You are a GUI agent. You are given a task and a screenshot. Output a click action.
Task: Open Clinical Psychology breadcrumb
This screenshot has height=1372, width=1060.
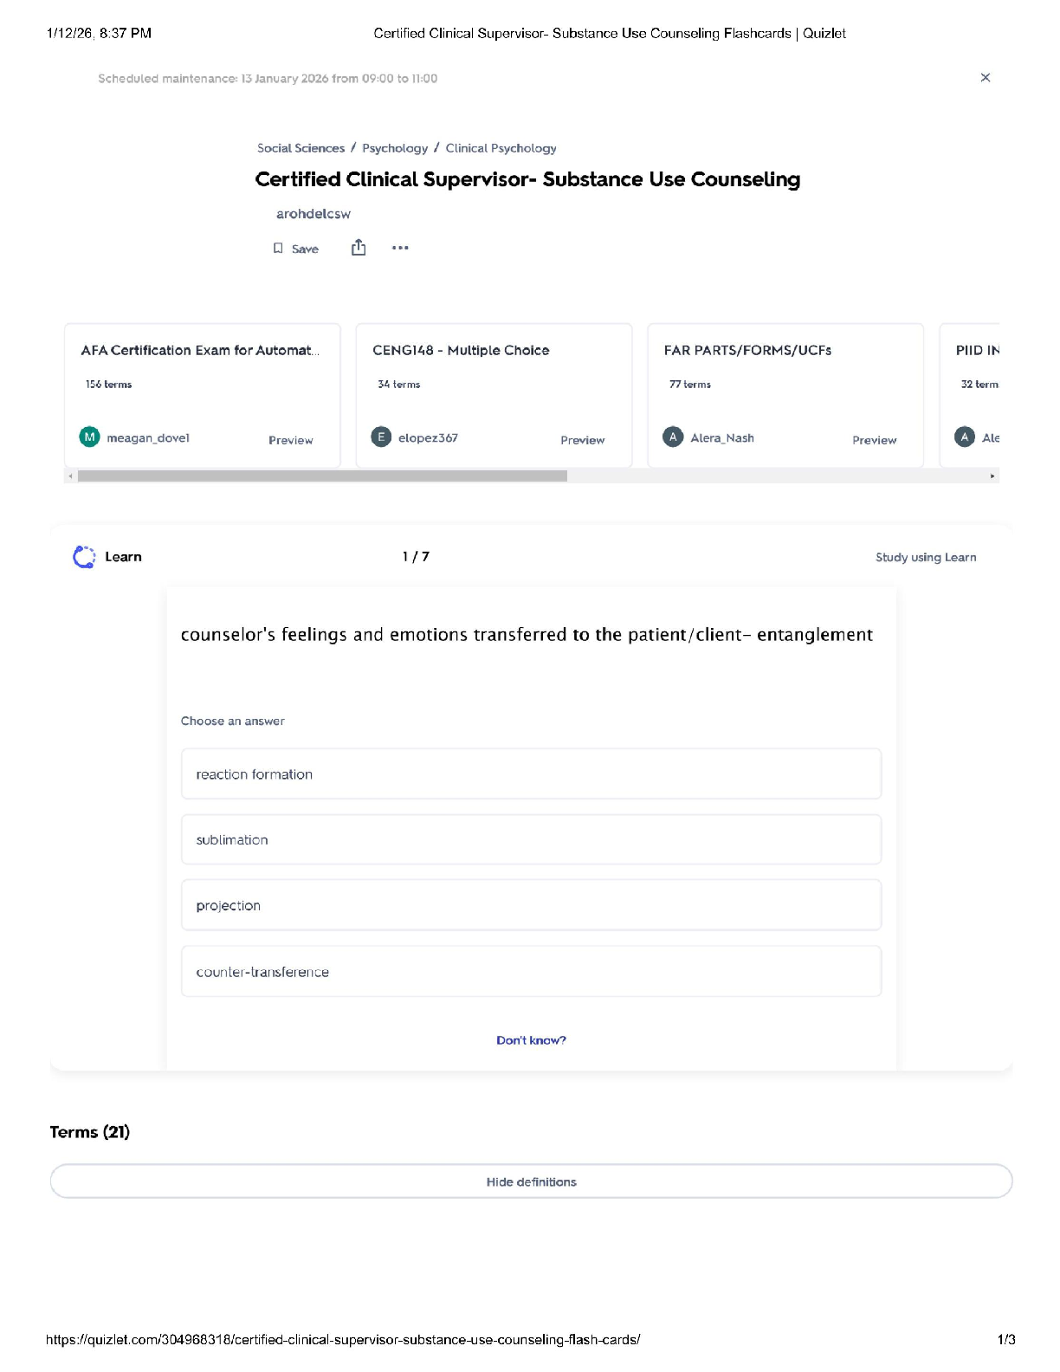click(501, 148)
